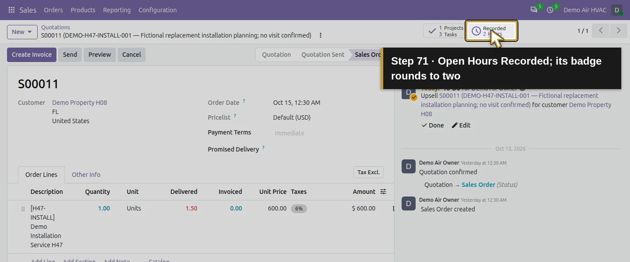630x262 pixels.
Task: Click the Create Invoice button
Action: point(31,55)
